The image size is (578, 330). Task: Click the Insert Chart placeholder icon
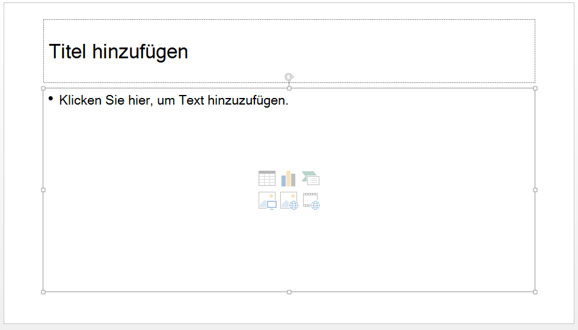coord(288,179)
